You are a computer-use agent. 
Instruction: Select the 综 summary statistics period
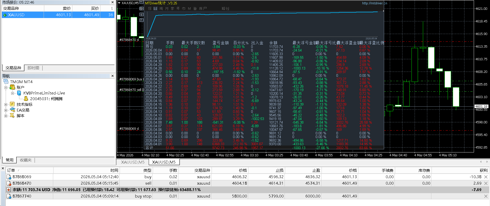pos(150,8)
